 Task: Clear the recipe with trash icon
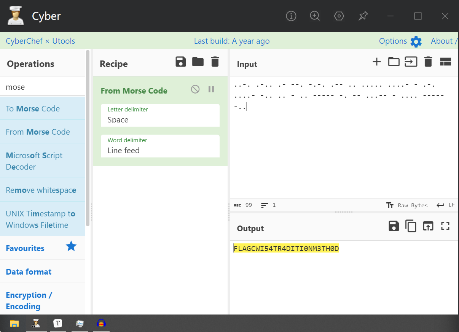215,62
